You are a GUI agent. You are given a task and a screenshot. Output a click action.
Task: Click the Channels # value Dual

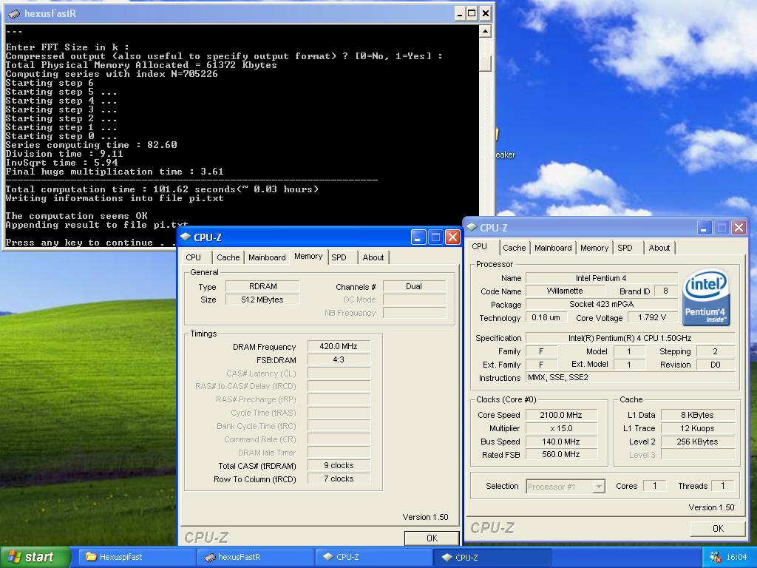[x=414, y=286]
